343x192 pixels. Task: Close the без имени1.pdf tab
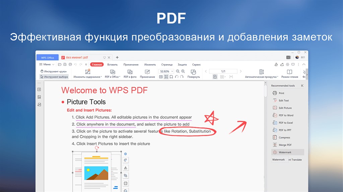(x=109, y=57)
